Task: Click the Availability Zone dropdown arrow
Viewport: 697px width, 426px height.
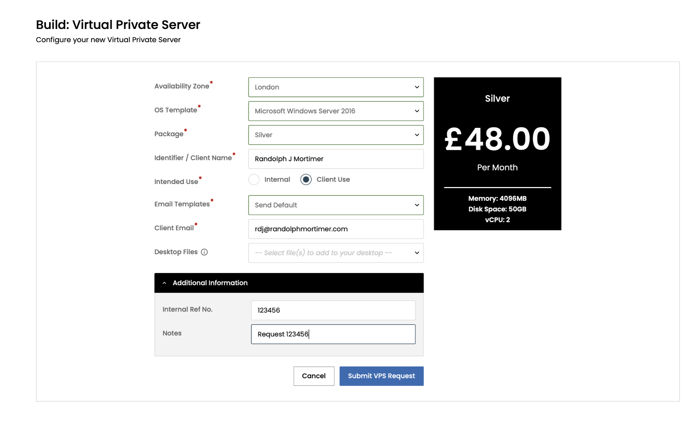Action: point(417,87)
